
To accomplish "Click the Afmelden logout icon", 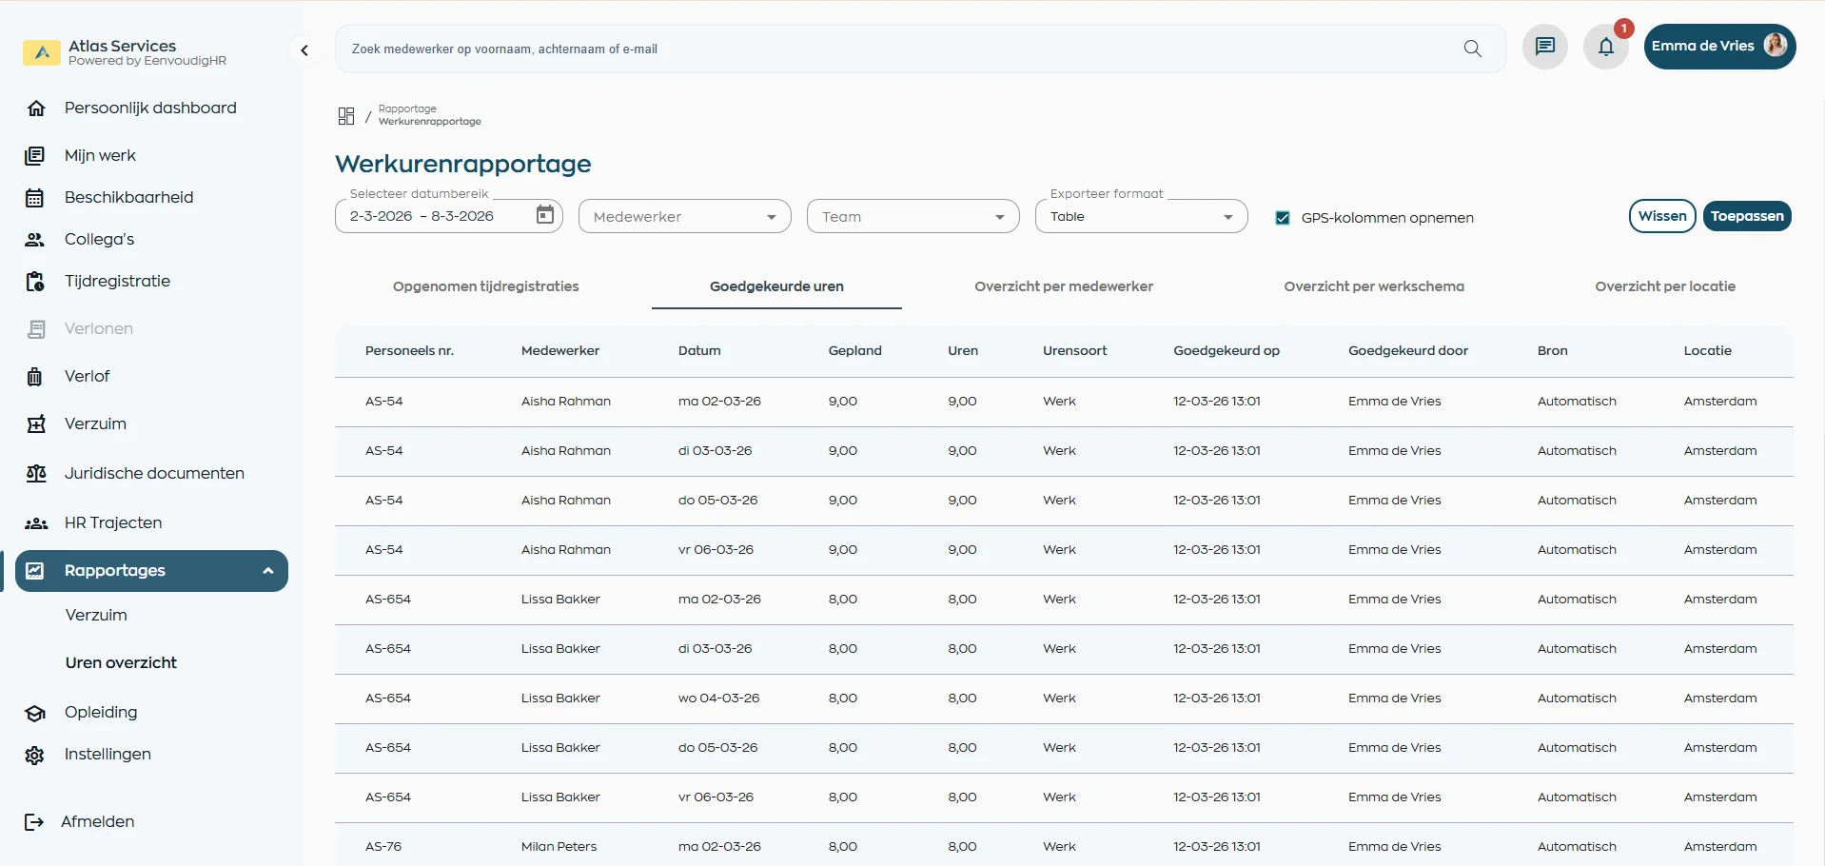I will (34, 822).
